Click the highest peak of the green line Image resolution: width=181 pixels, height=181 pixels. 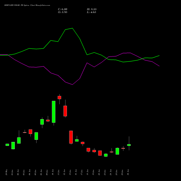tap(72, 28)
